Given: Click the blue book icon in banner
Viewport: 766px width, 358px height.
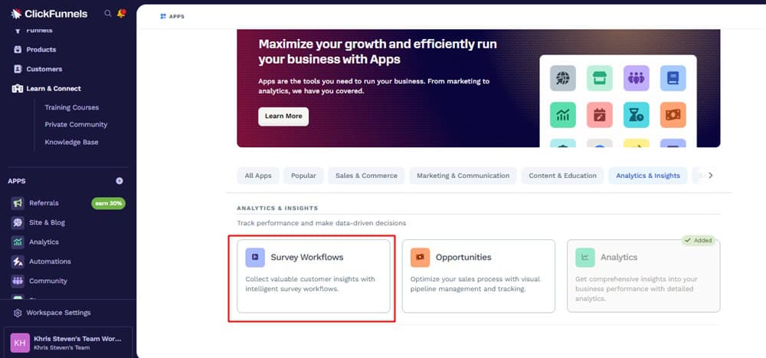Looking at the screenshot, I should (673, 78).
